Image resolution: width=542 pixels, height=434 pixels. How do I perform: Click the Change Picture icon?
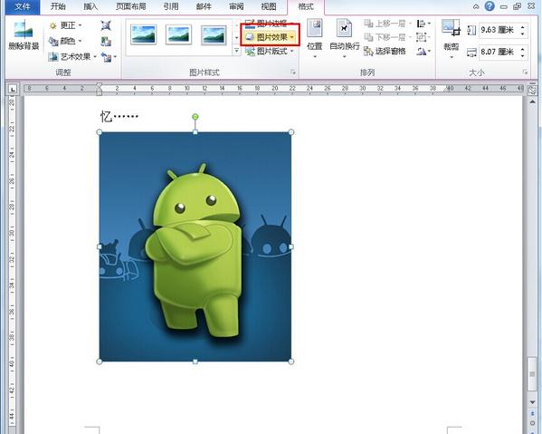[x=106, y=42]
